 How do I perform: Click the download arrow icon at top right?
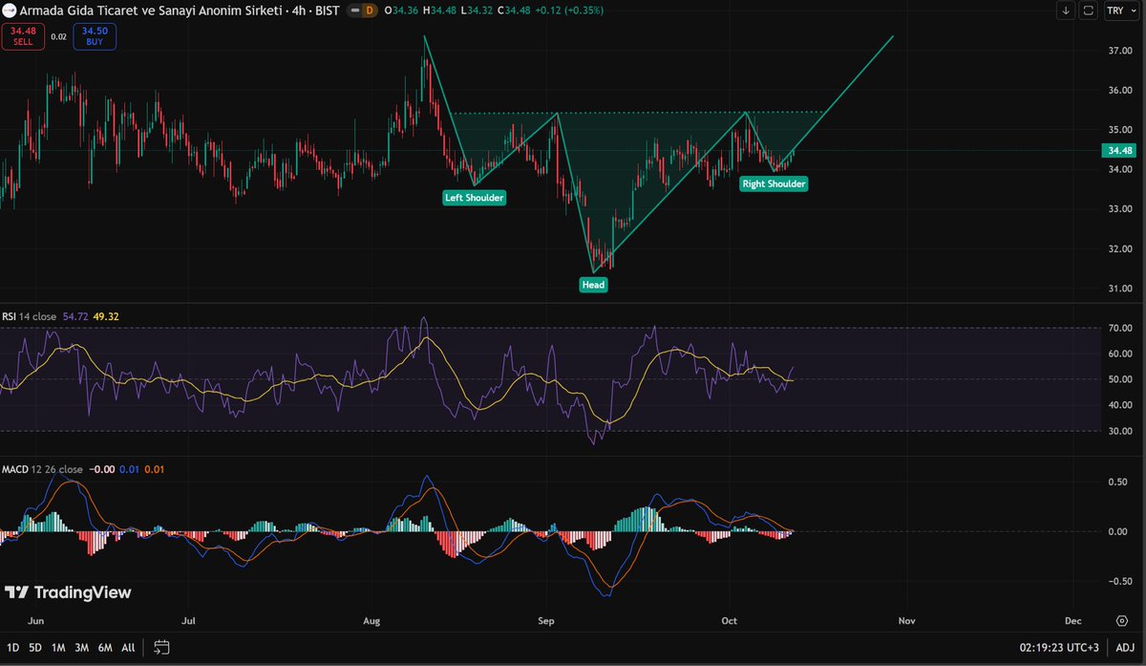click(1065, 11)
